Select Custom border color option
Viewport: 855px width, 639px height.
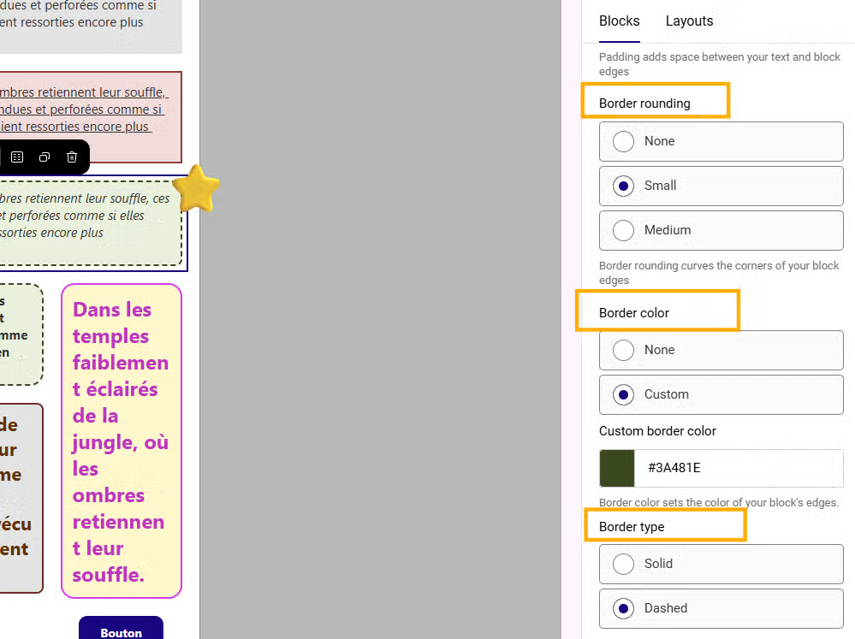pyautogui.click(x=721, y=394)
